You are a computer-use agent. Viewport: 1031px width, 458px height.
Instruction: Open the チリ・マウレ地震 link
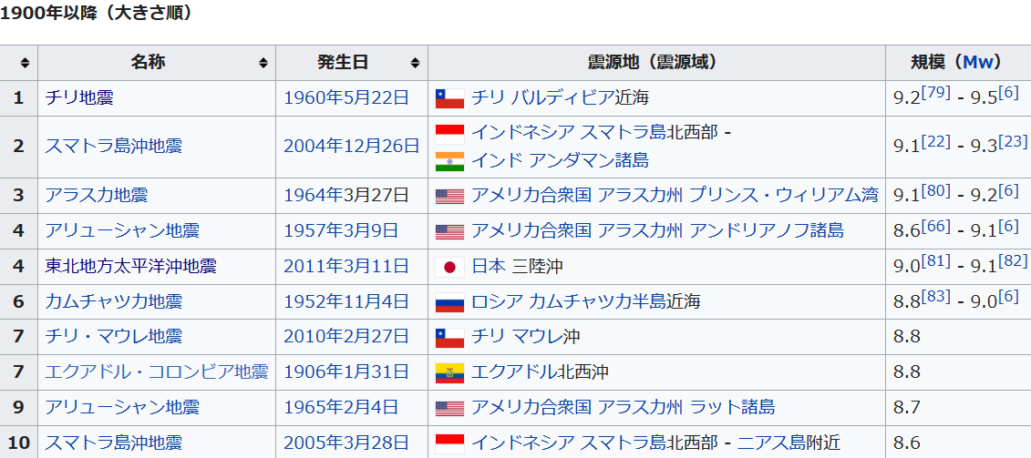113,338
